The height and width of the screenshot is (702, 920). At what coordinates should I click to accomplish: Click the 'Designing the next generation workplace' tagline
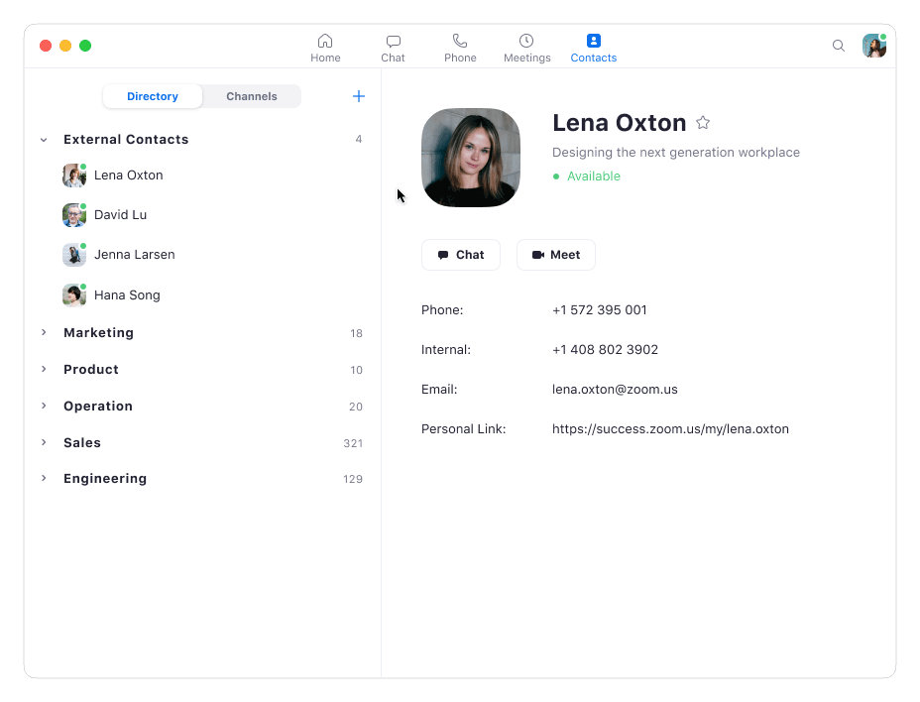pyautogui.click(x=675, y=153)
